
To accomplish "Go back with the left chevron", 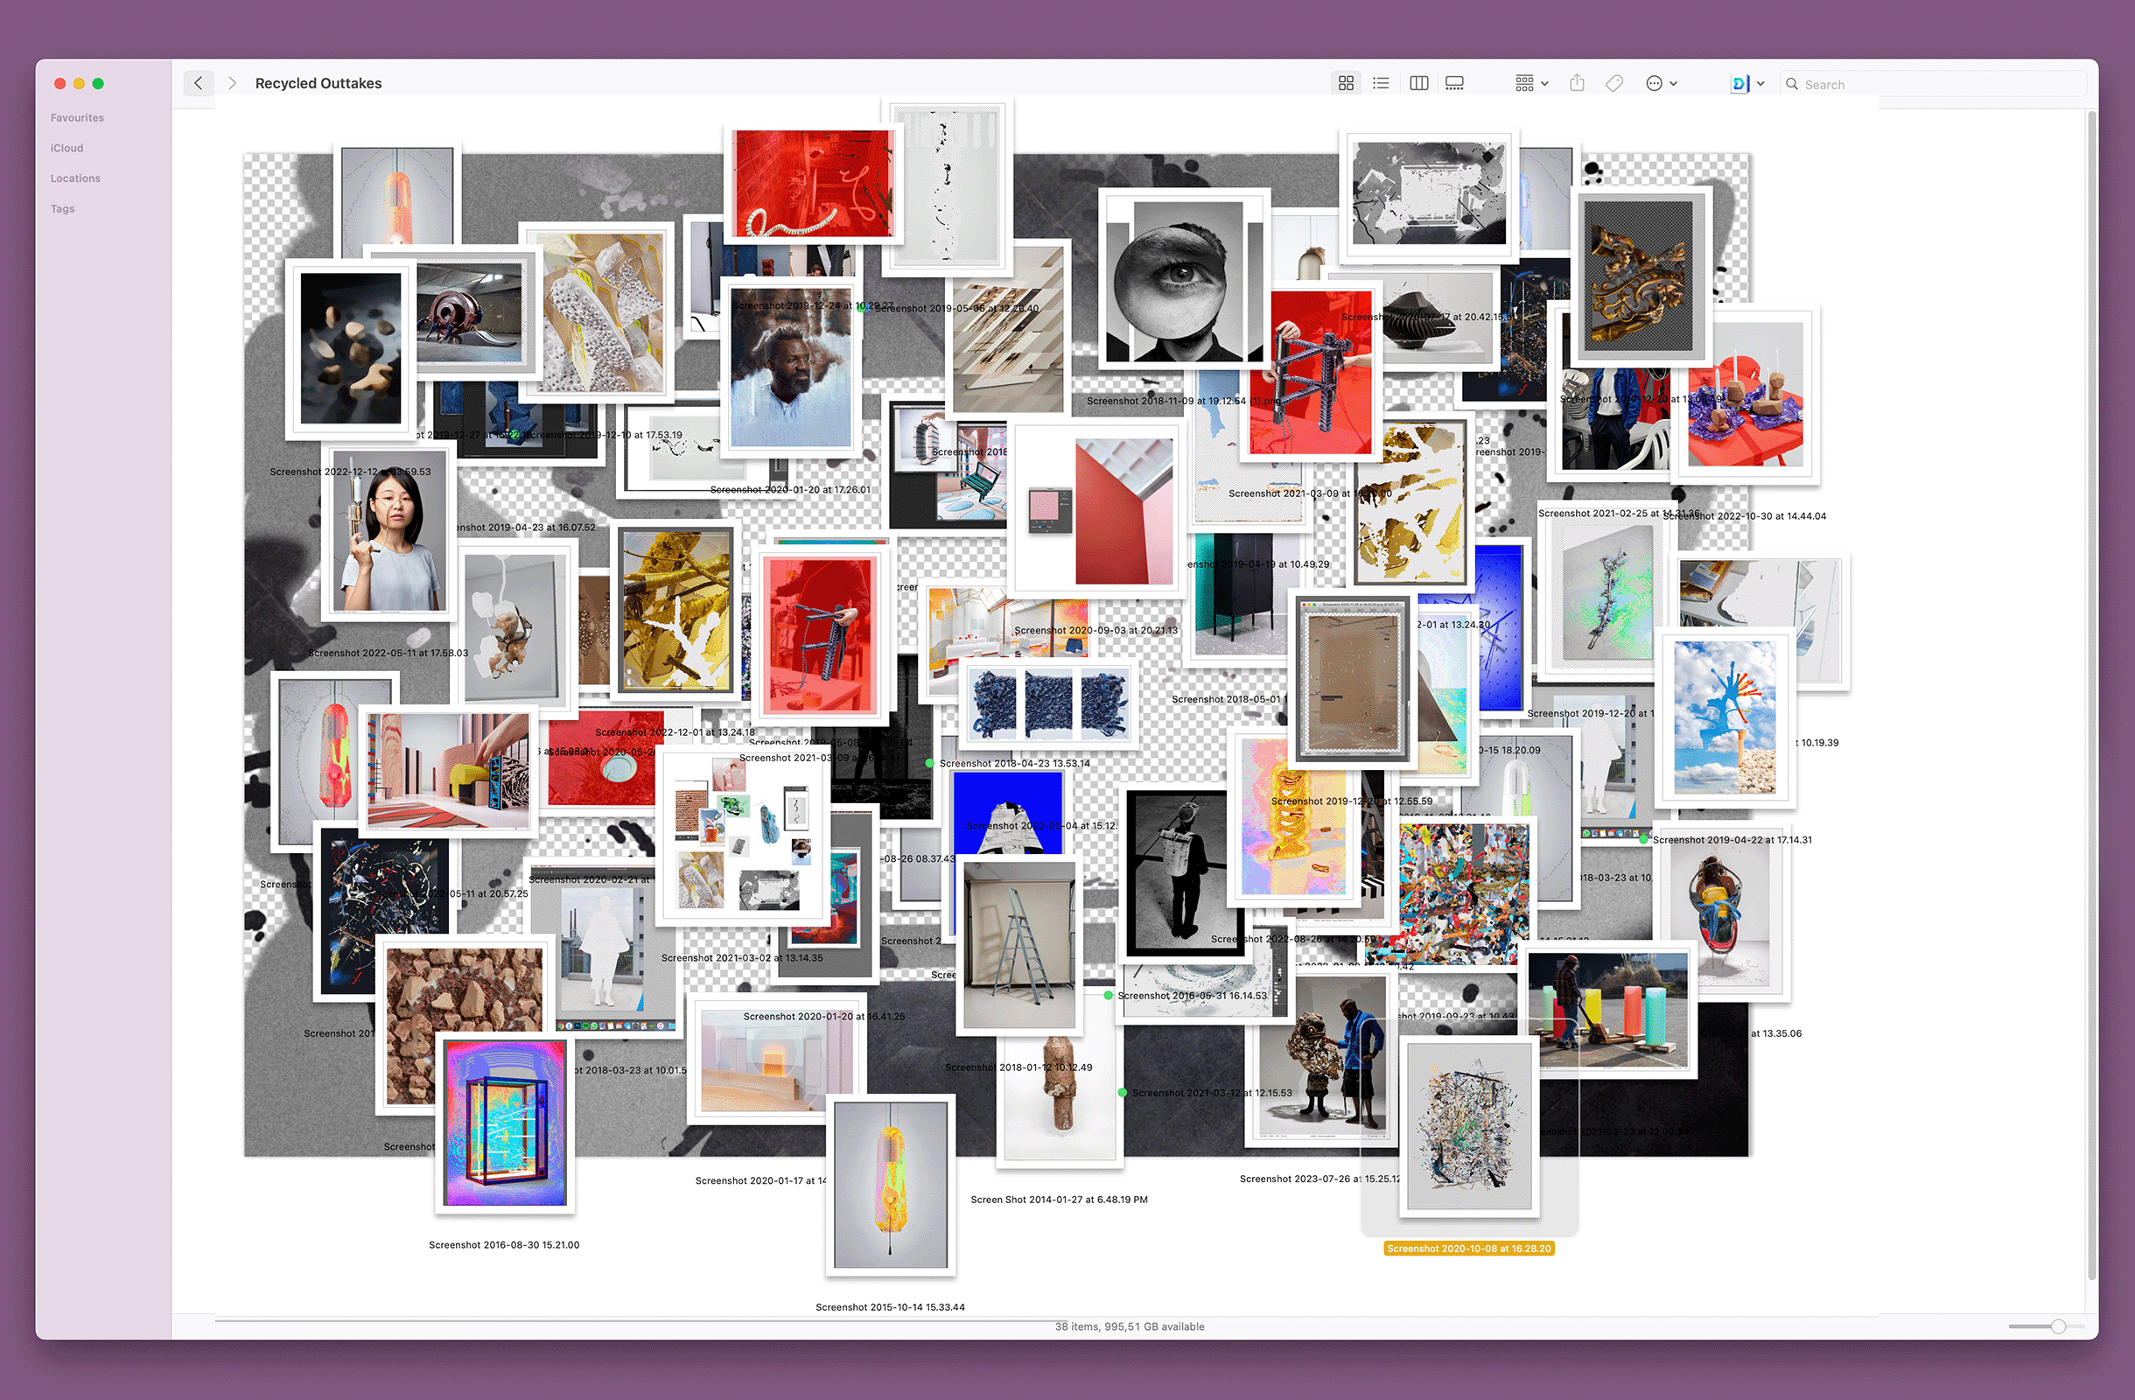I will [199, 83].
